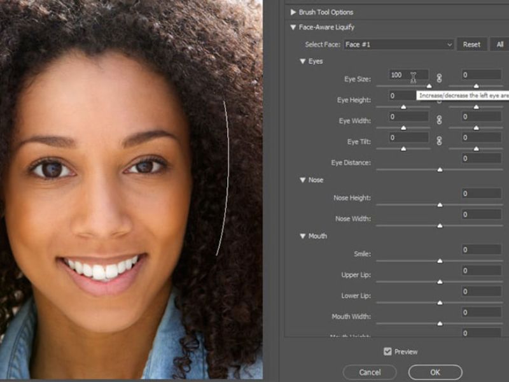The width and height of the screenshot is (509, 382).
Task: Click the Cancel button
Action: 370,372
